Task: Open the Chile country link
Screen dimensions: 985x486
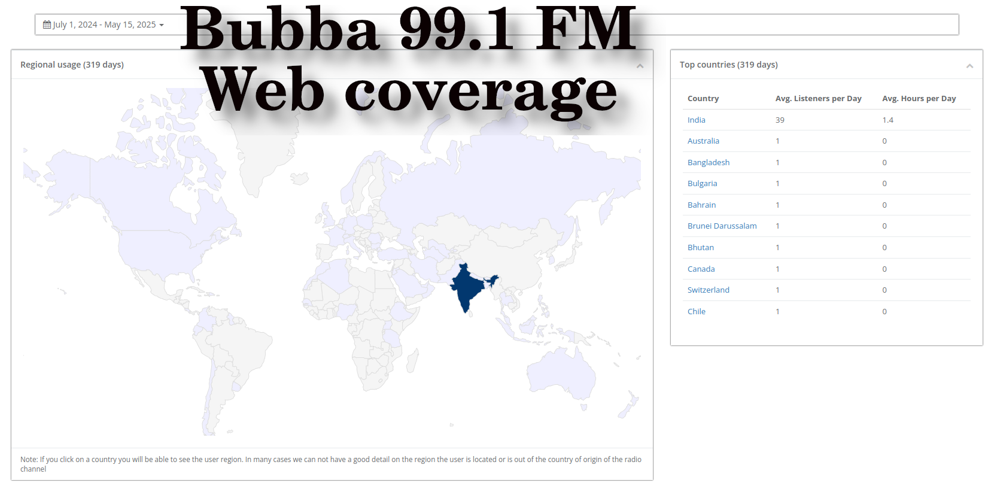Action: pyautogui.click(x=697, y=311)
